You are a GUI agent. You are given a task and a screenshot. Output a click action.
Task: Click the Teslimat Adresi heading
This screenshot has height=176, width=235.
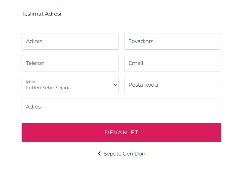(x=41, y=14)
